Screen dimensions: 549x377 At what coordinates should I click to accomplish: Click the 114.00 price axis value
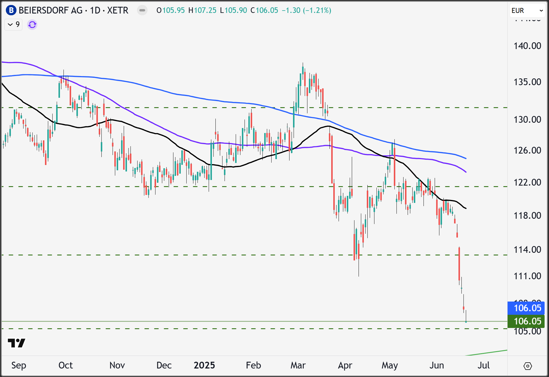pos(527,250)
